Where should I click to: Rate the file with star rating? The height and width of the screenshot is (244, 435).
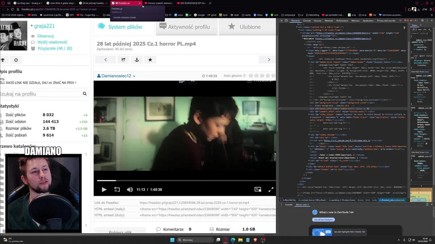click(x=262, y=76)
